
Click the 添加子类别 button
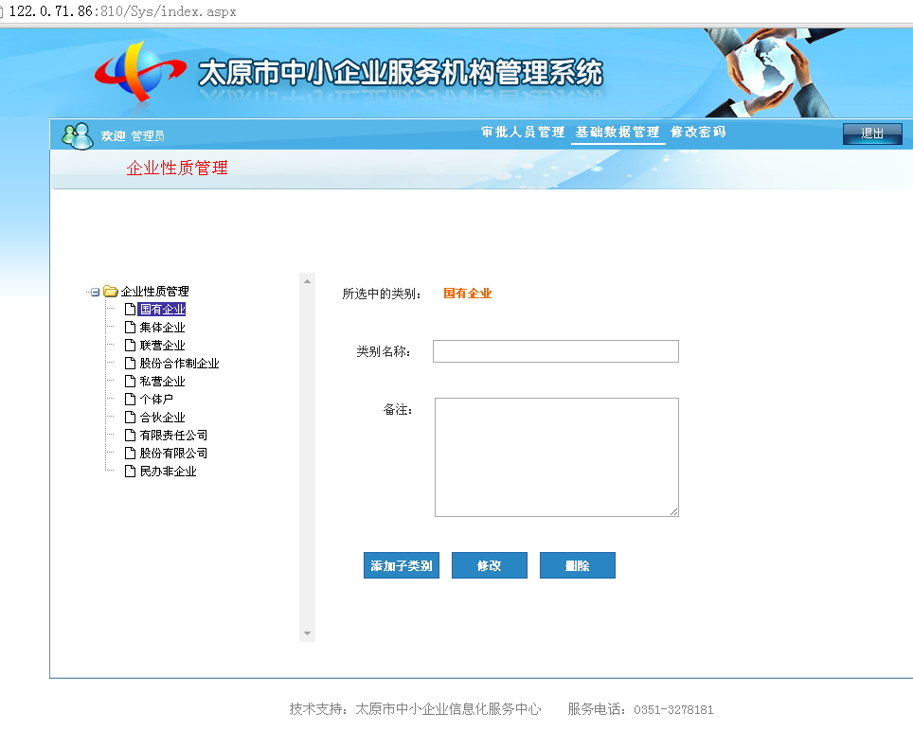402,565
